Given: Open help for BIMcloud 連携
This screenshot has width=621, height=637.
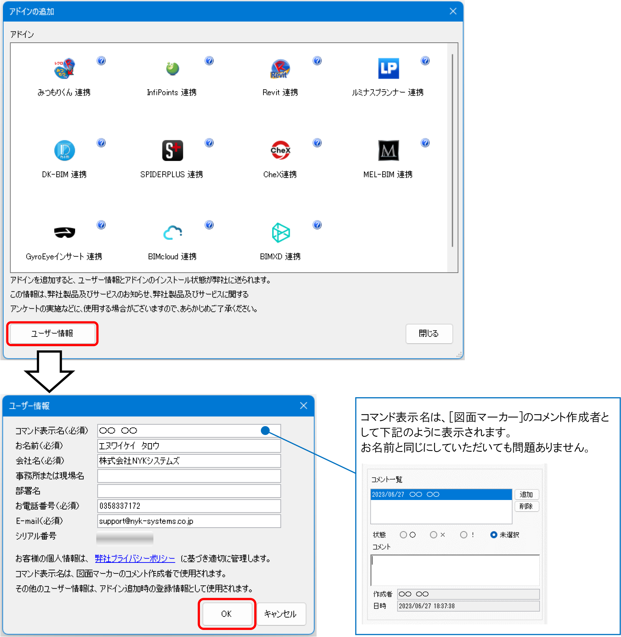Looking at the screenshot, I should click(x=209, y=225).
